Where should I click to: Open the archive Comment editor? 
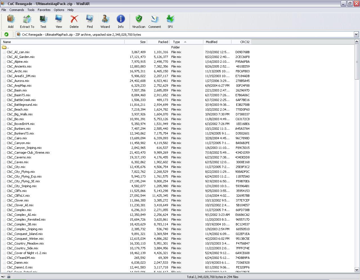tap(154, 22)
